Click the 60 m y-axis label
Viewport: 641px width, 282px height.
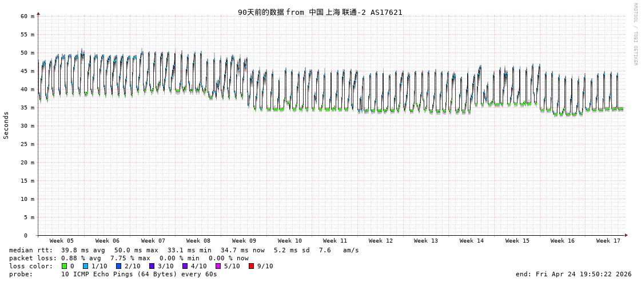[27, 17]
